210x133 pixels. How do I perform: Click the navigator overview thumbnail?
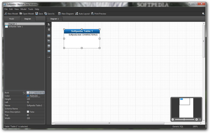coord(186,108)
